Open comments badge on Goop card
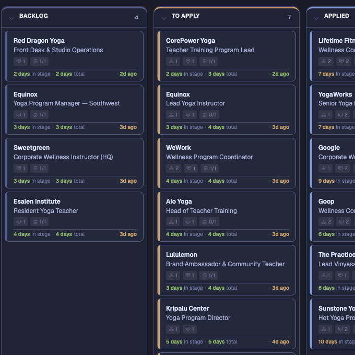Viewport: 355px width, 355px height. 344,222
